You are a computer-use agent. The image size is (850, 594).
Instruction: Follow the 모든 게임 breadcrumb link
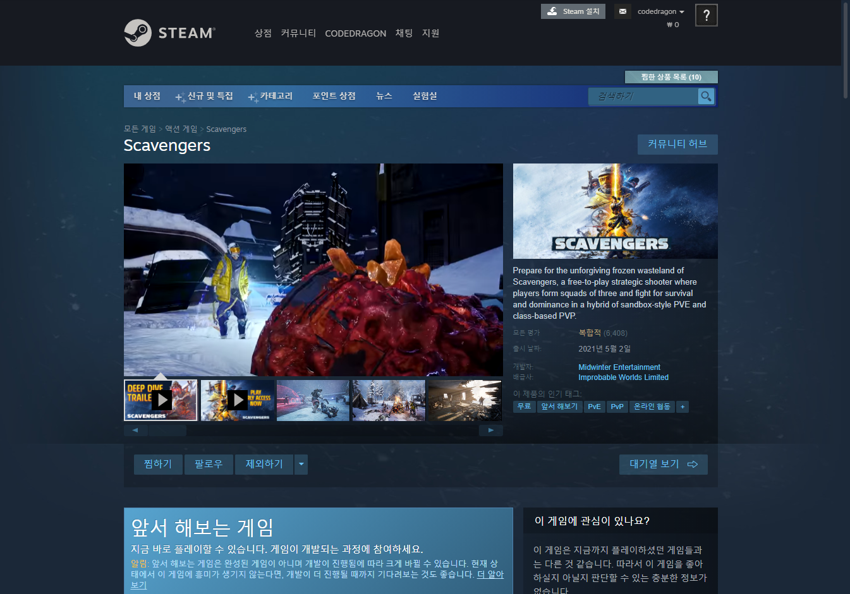pos(140,129)
